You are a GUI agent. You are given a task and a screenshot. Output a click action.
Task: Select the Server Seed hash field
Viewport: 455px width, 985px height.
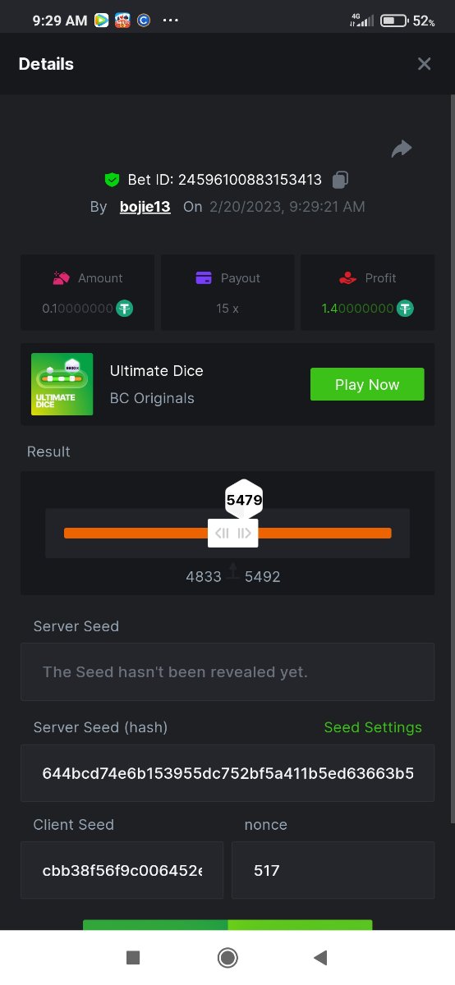click(x=227, y=773)
